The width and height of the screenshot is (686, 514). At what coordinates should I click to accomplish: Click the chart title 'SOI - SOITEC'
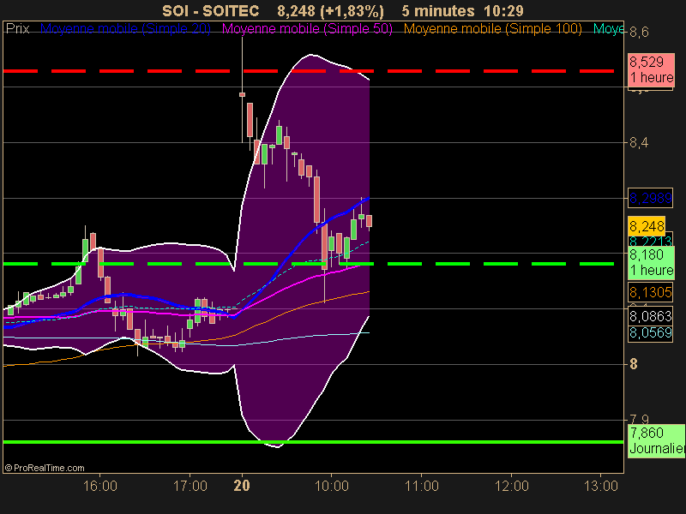[x=210, y=10]
